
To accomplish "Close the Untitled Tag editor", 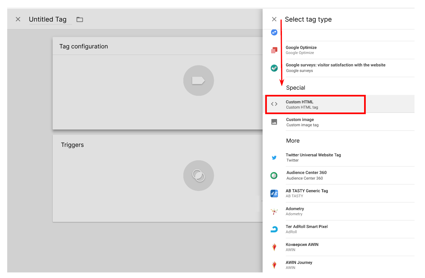I will 18,19.
